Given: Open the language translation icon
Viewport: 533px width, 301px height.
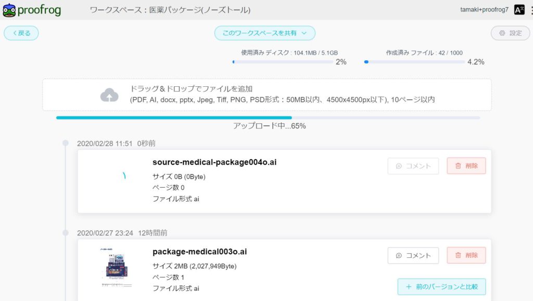Looking at the screenshot, I should click(519, 10).
